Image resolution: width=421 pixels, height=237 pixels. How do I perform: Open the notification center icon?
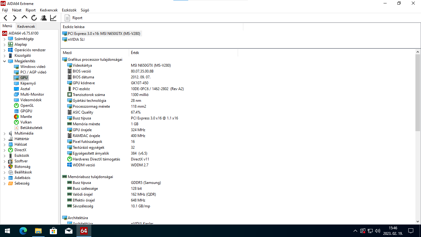click(x=411, y=231)
